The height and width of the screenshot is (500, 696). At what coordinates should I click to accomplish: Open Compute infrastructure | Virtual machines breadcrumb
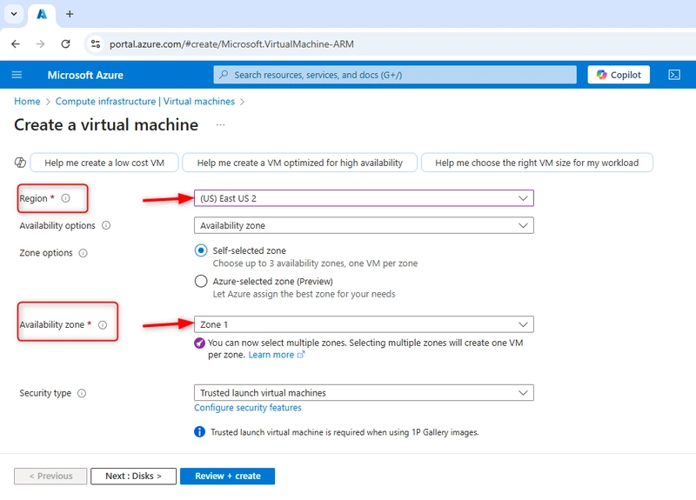click(x=145, y=101)
